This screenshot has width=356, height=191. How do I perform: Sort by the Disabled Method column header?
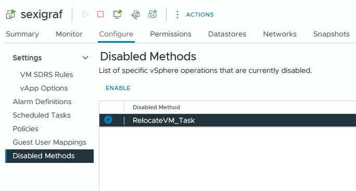(156, 107)
